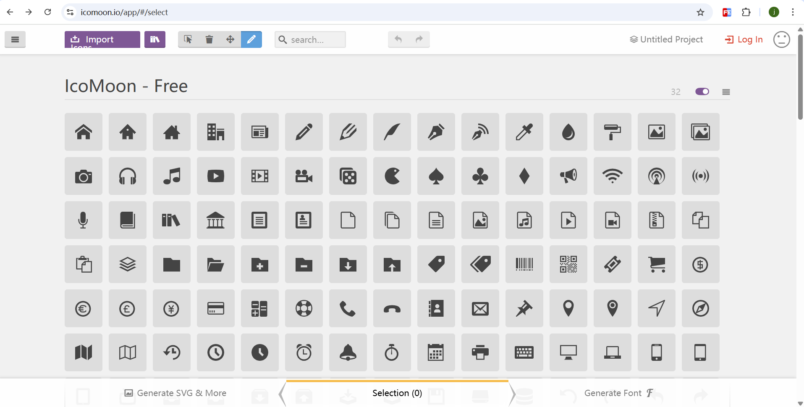Viewport: 804px width, 407px height.
Task: Toggle the IcoMoon - Free set switch
Action: [x=702, y=92]
